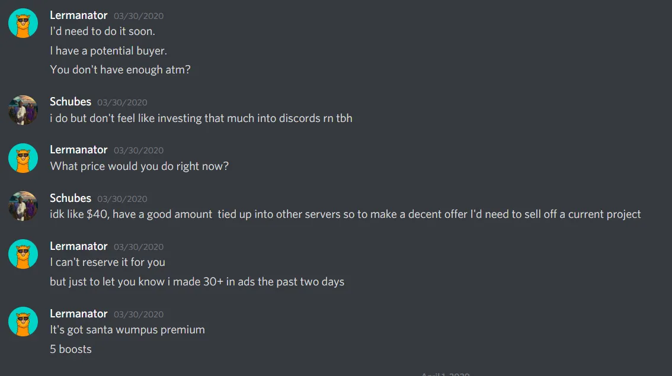Click Lermanator's username above the santa wumpus message

coord(79,313)
